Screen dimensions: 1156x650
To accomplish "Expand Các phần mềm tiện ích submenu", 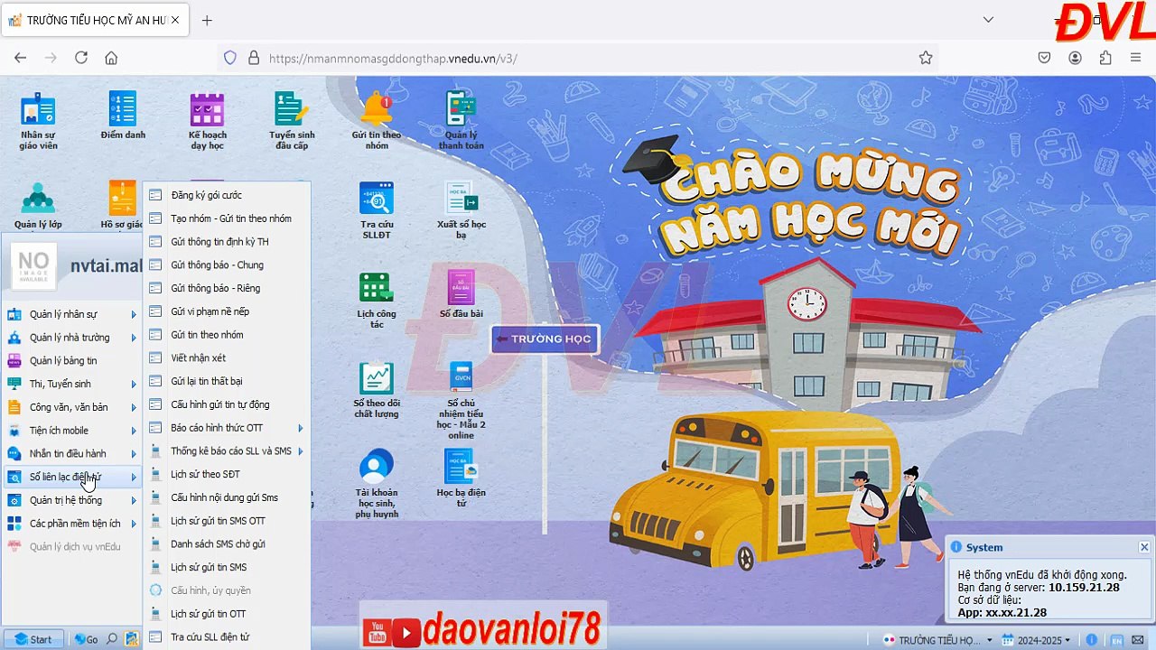I will coord(72,524).
